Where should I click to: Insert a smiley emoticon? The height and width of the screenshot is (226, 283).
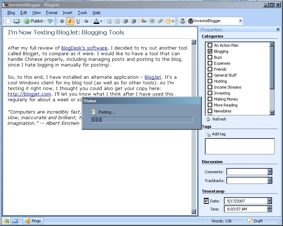click(168, 21)
